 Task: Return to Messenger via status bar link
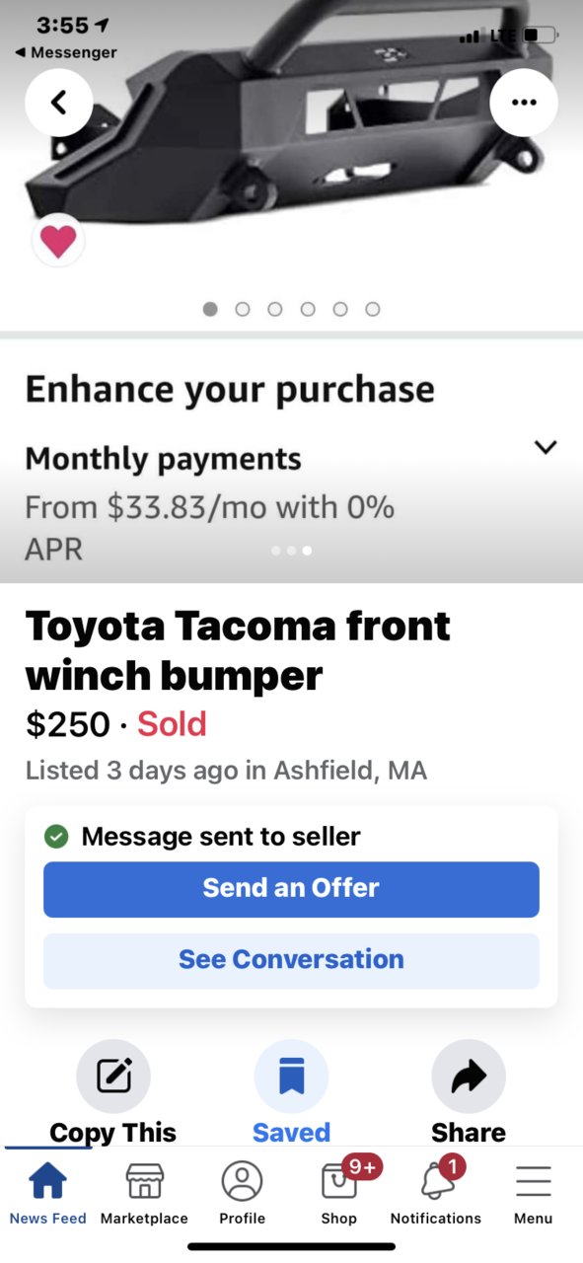coord(65,52)
